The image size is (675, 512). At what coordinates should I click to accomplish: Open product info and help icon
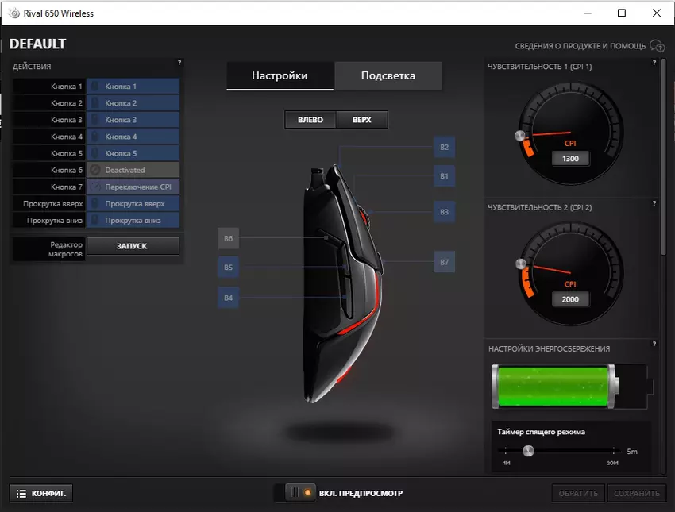point(657,46)
